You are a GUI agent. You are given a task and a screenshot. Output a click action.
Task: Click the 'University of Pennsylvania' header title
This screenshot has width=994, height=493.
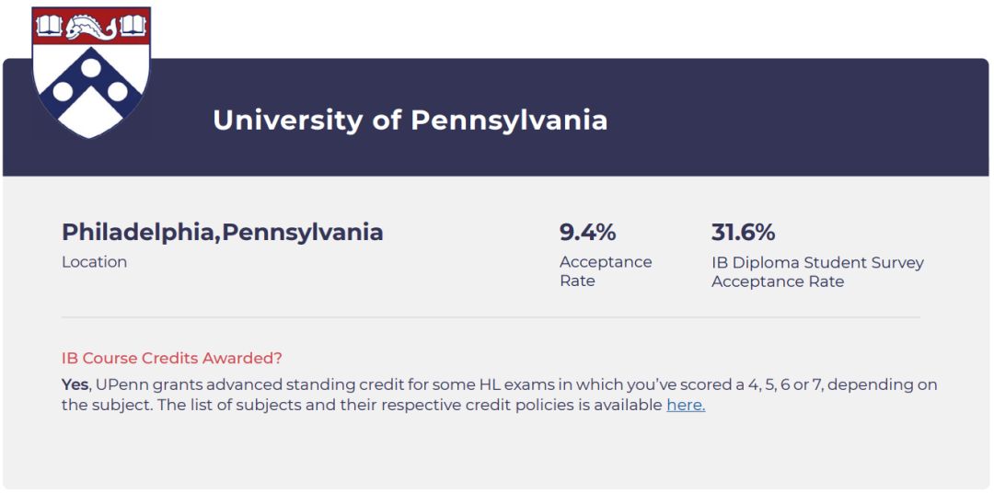pos(410,120)
